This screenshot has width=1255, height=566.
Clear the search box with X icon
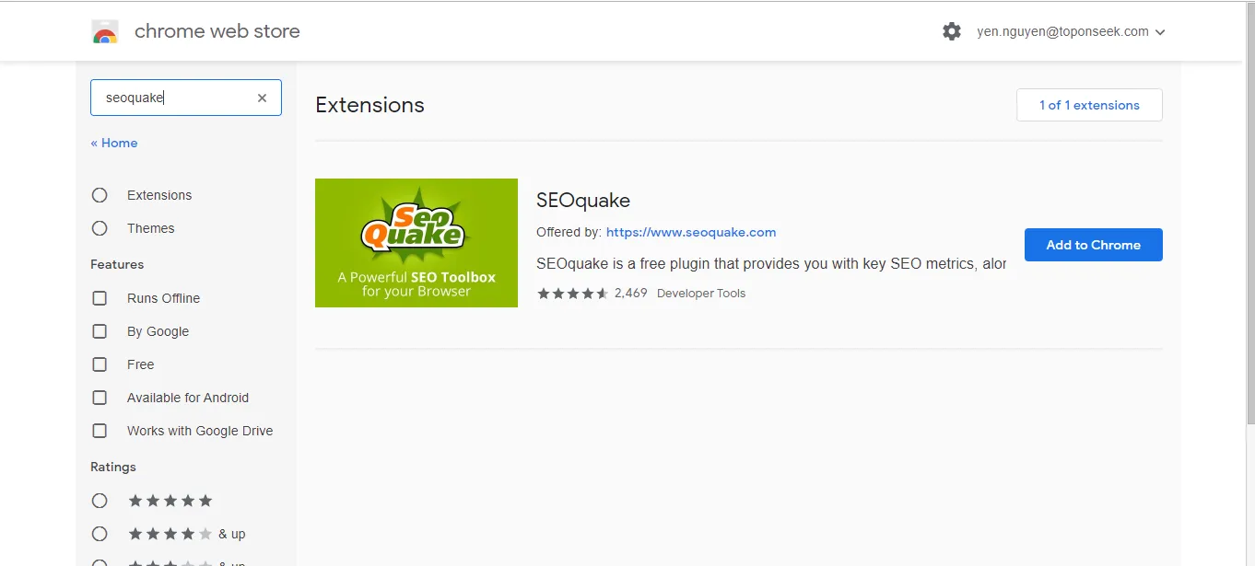[x=262, y=98]
